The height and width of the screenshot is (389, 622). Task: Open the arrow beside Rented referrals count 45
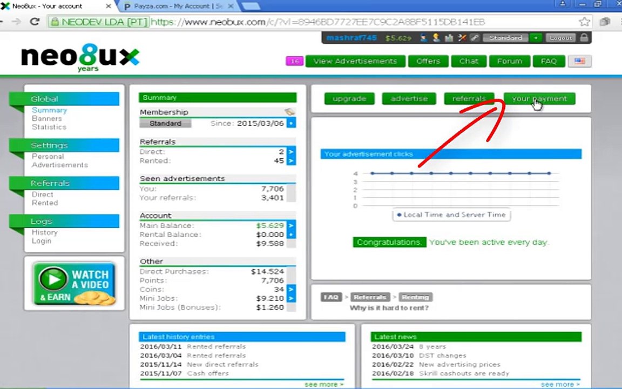(291, 161)
